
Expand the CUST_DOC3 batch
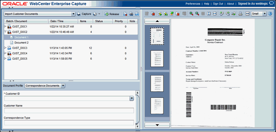point(5,48)
